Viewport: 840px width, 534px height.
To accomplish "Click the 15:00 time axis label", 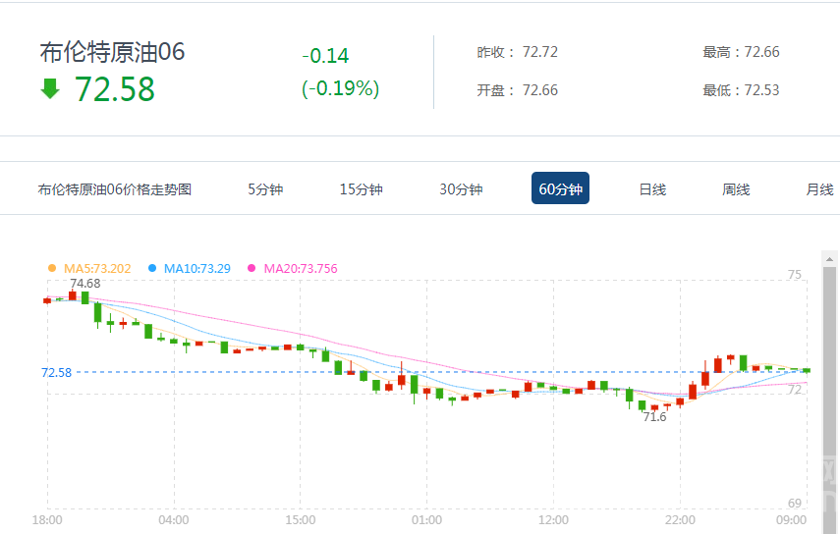I will tap(300, 520).
